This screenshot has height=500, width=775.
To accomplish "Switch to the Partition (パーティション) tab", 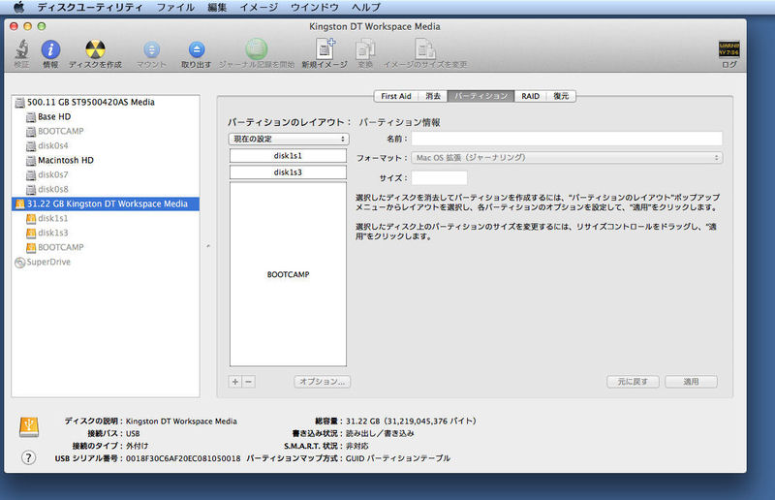I will click(x=480, y=96).
